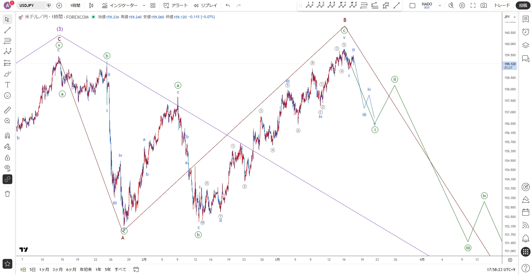The height and width of the screenshot is (275, 532).
Task: Open the fullscreen mode icon
Action: tap(473, 5)
